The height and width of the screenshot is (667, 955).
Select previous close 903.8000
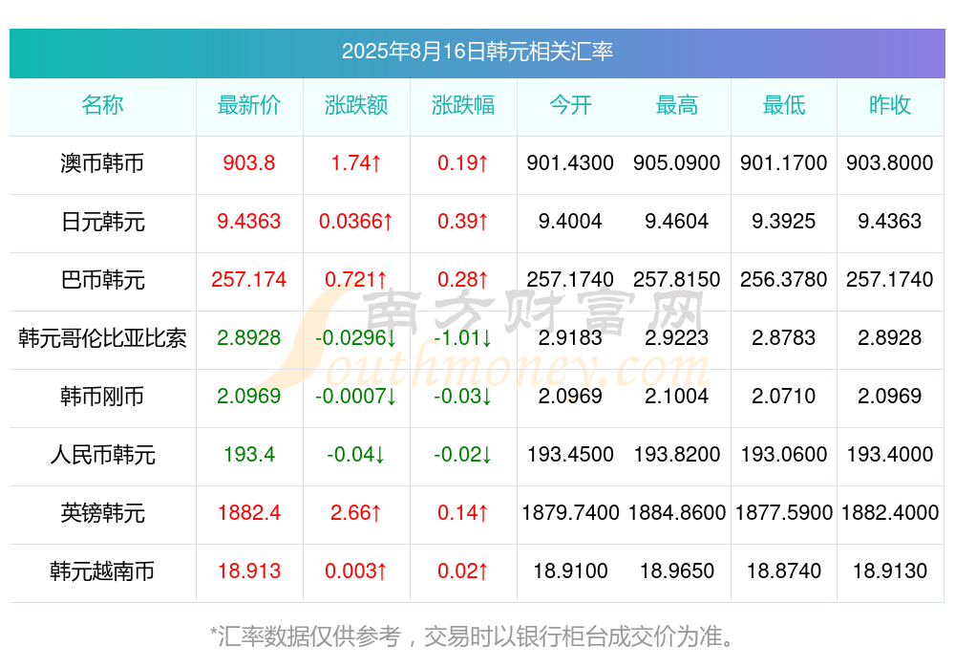(890, 162)
